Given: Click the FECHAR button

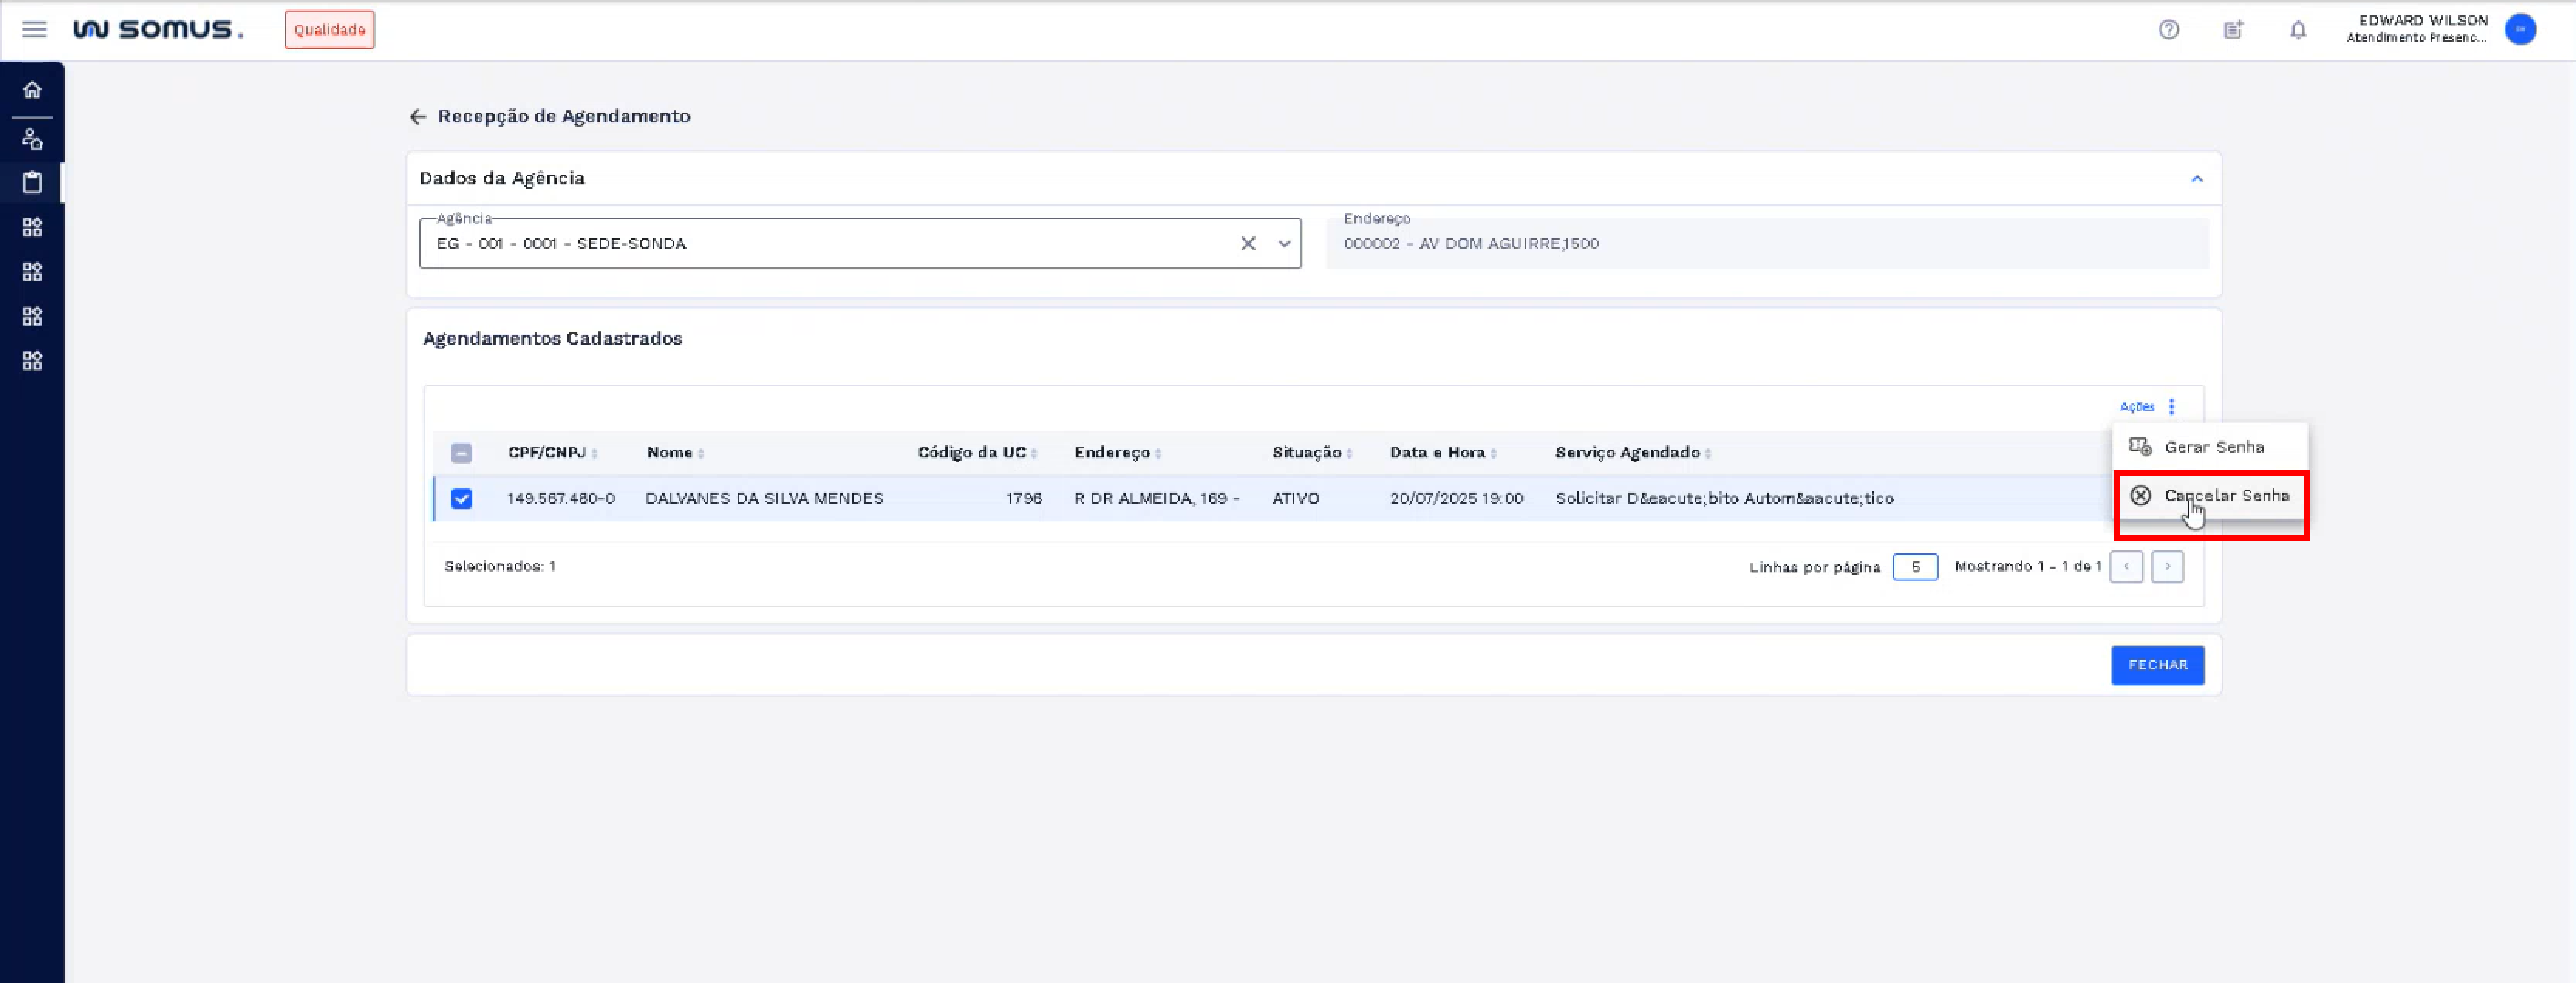Looking at the screenshot, I should 2157,665.
